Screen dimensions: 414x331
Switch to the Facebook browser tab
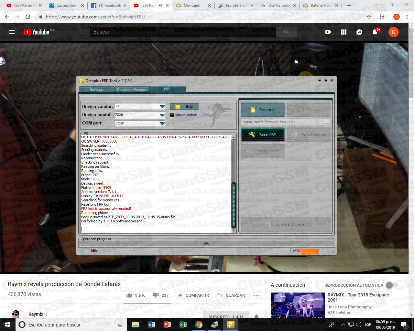click(109, 5)
